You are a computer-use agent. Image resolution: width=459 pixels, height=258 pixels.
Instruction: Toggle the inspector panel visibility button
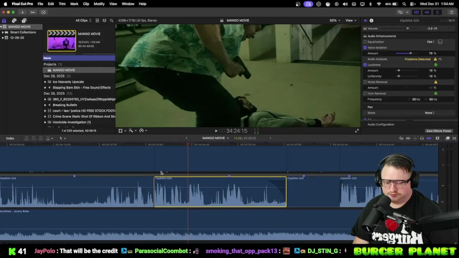click(x=437, y=12)
